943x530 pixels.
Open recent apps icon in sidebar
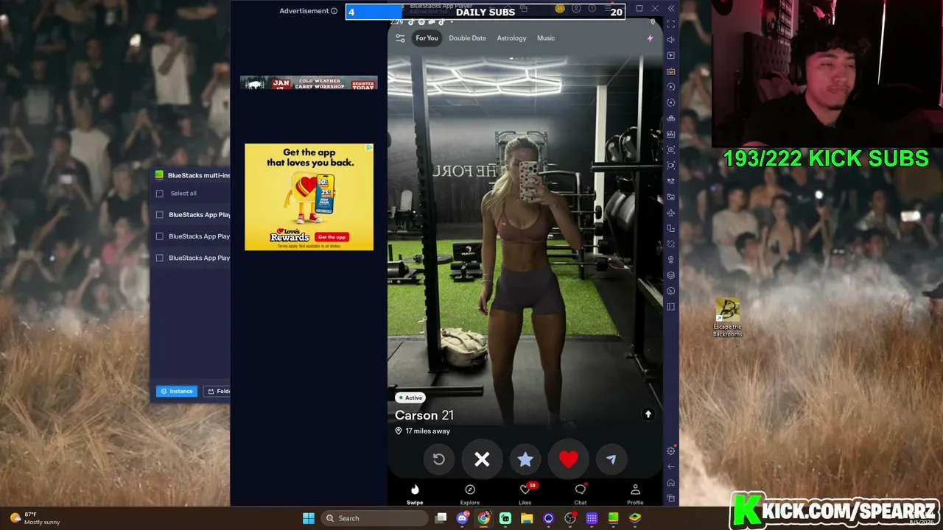670,498
